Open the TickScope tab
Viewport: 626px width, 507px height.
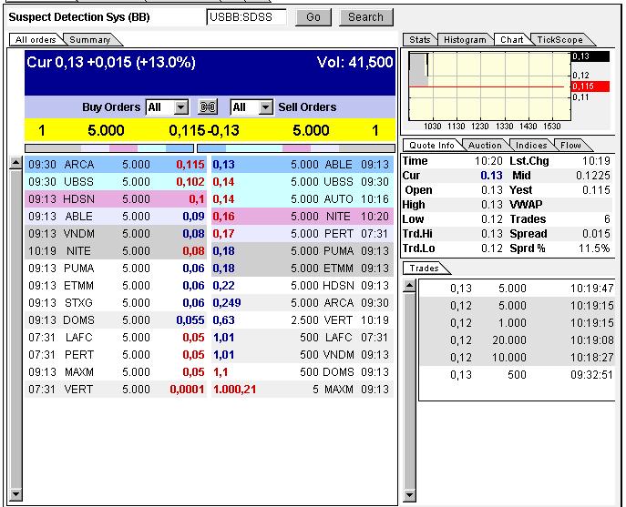pos(558,40)
